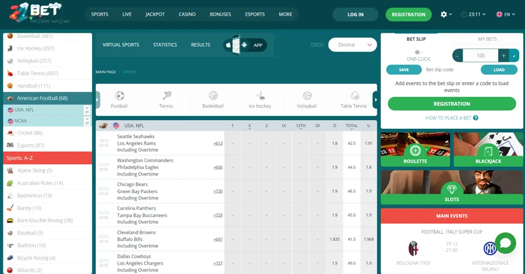Open the SPORTS menu
This screenshot has width=525, height=274.
point(100,15)
